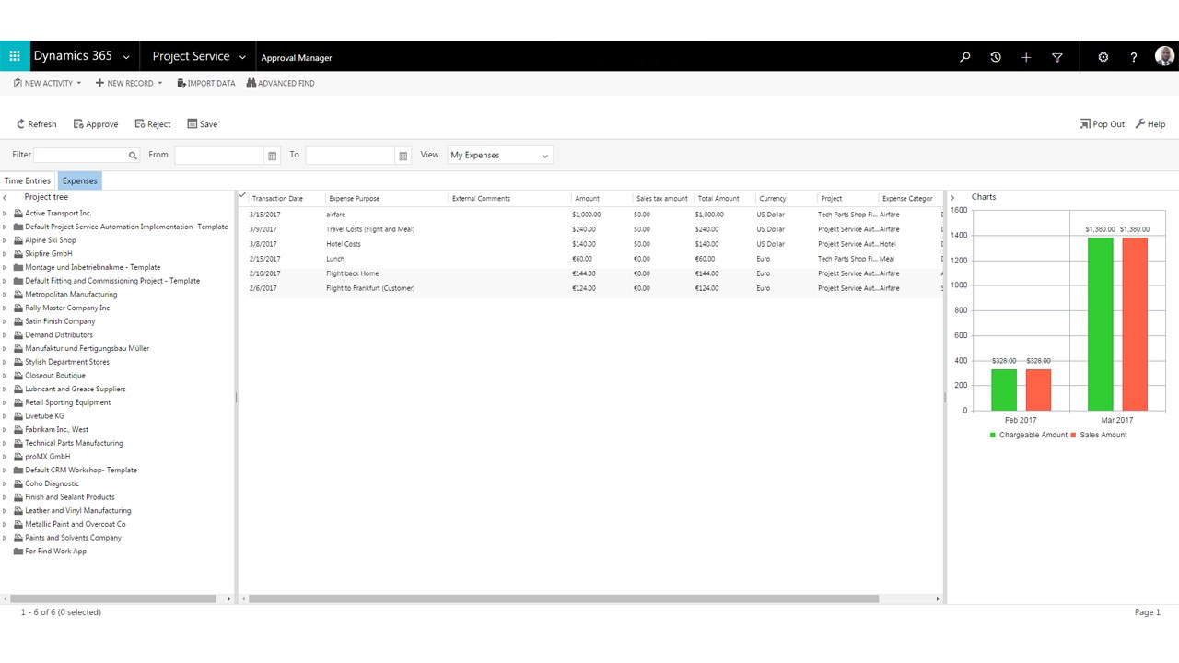The image size is (1179, 663).
Task: Open the search magnifier in the top bar
Action: click(x=965, y=57)
